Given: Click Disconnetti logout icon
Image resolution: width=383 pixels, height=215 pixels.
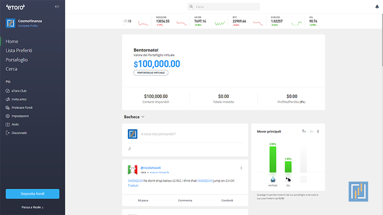Looking at the screenshot, I should pyautogui.click(x=8, y=133).
